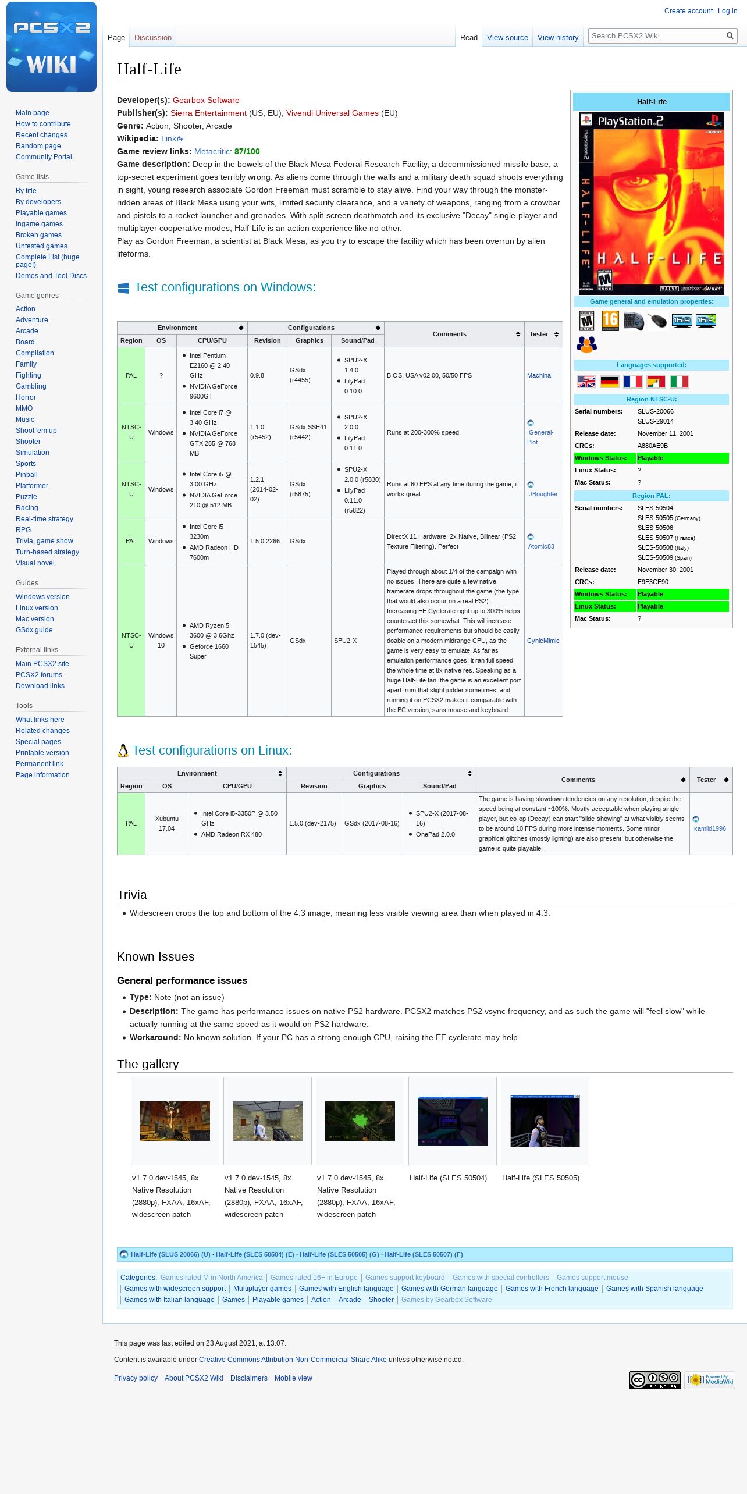The height and width of the screenshot is (1494, 747).
Task: Open the Shooter genre sidebar link
Action: pos(28,442)
